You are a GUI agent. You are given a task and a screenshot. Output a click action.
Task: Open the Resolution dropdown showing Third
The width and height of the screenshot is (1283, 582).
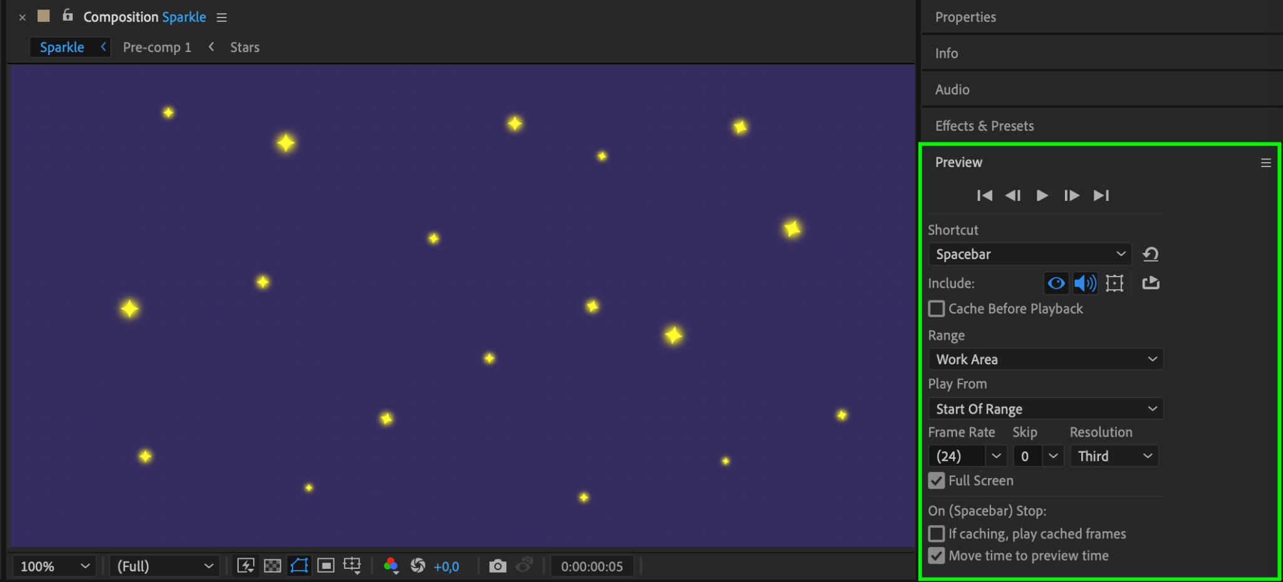(1114, 456)
